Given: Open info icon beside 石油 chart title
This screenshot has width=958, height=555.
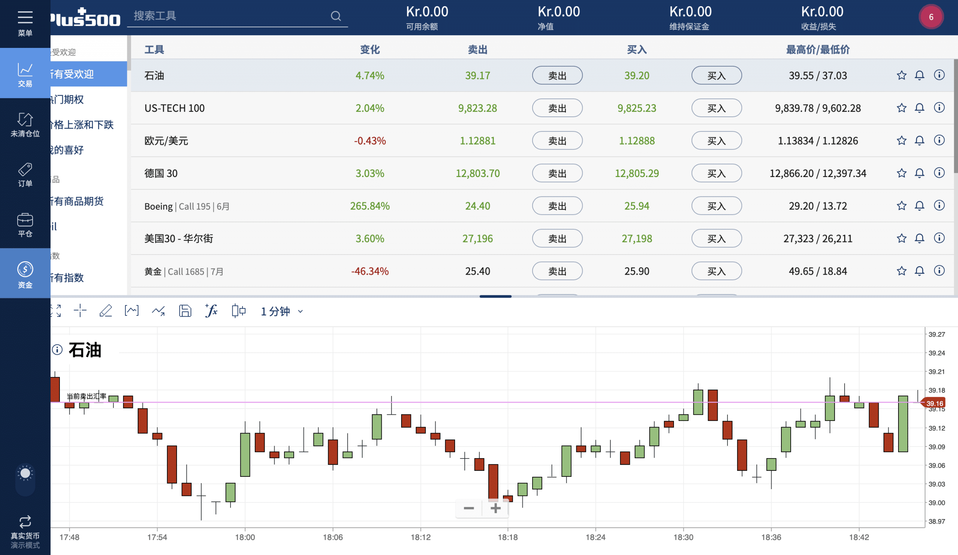Looking at the screenshot, I should pos(57,350).
